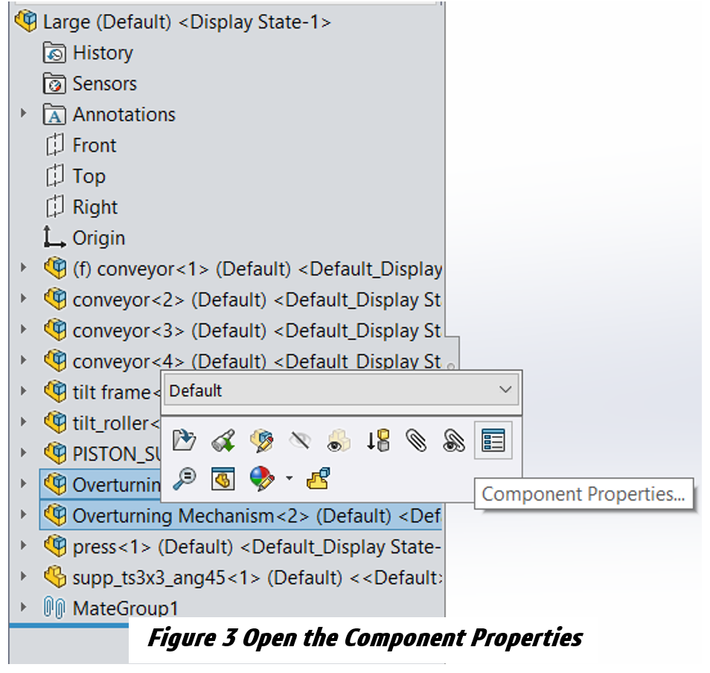
Task: Click the yellow part with blue cube icon
Action: [x=318, y=479]
